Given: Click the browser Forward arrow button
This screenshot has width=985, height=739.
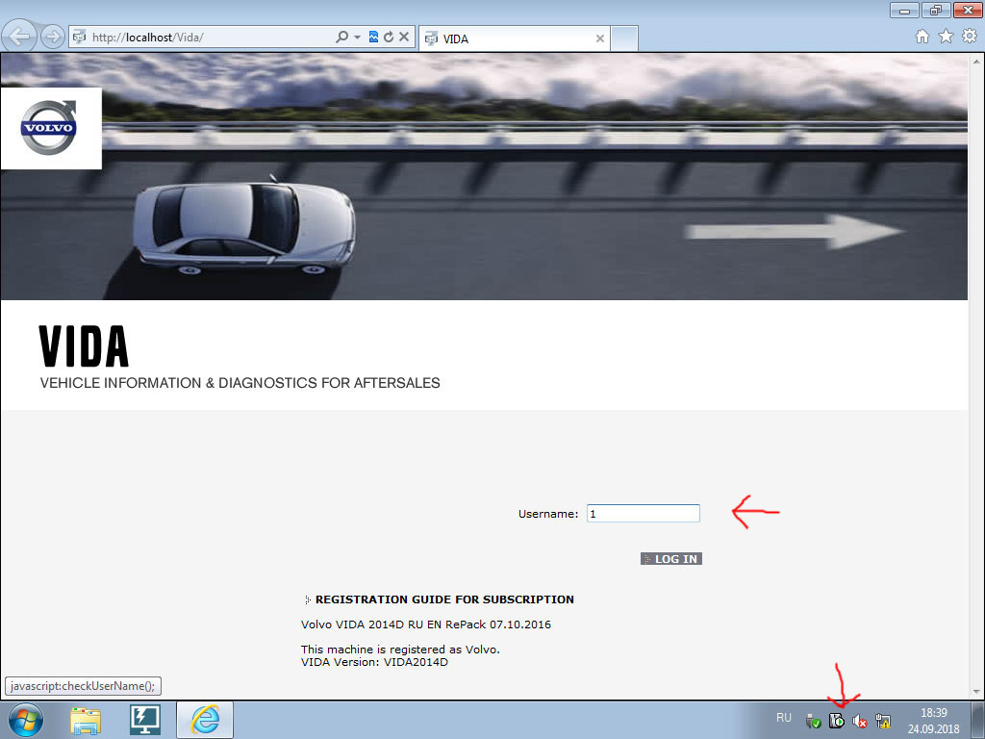Looking at the screenshot, I should pos(53,38).
